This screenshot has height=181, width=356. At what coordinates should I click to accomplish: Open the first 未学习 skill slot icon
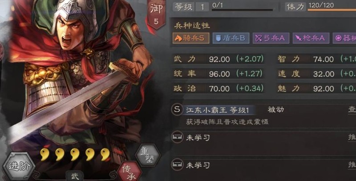pos(177,137)
